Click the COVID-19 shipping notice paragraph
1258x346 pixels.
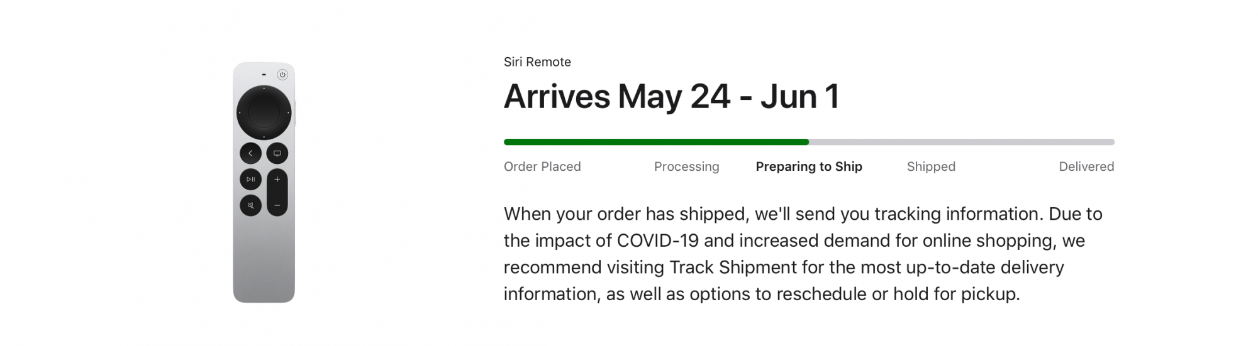coord(803,254)
